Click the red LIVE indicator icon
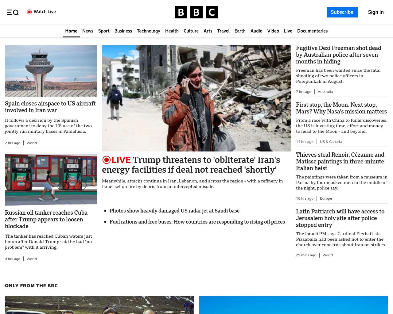This screenshot has width=393, height=314. [x=107, y=160]
